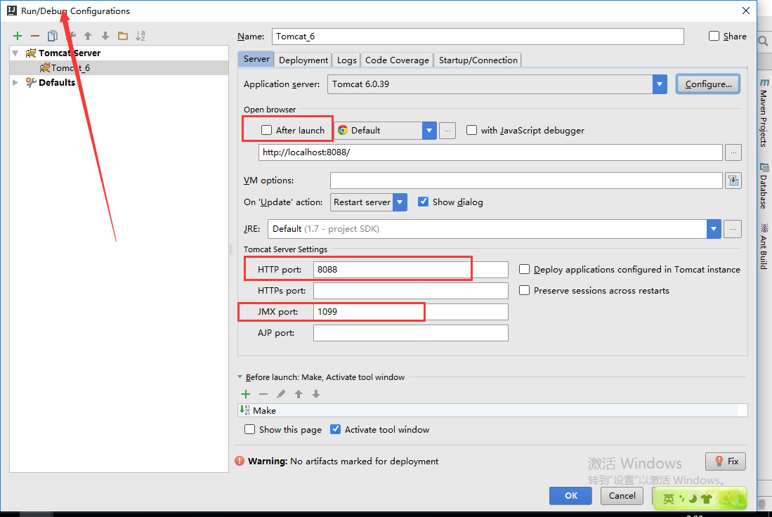Open the JRE dropdown arrow
Viewport: 772px width, 517px height.
[x=714, y=229]
